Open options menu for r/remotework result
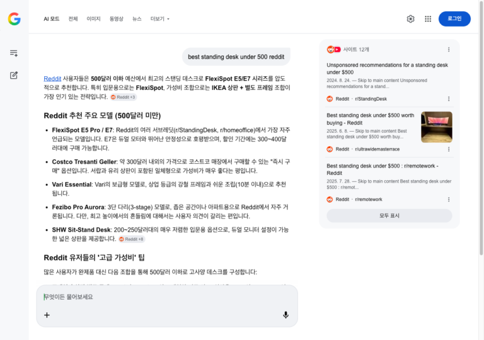The height and width of the screenshot is (340, 484). [449, 200]
